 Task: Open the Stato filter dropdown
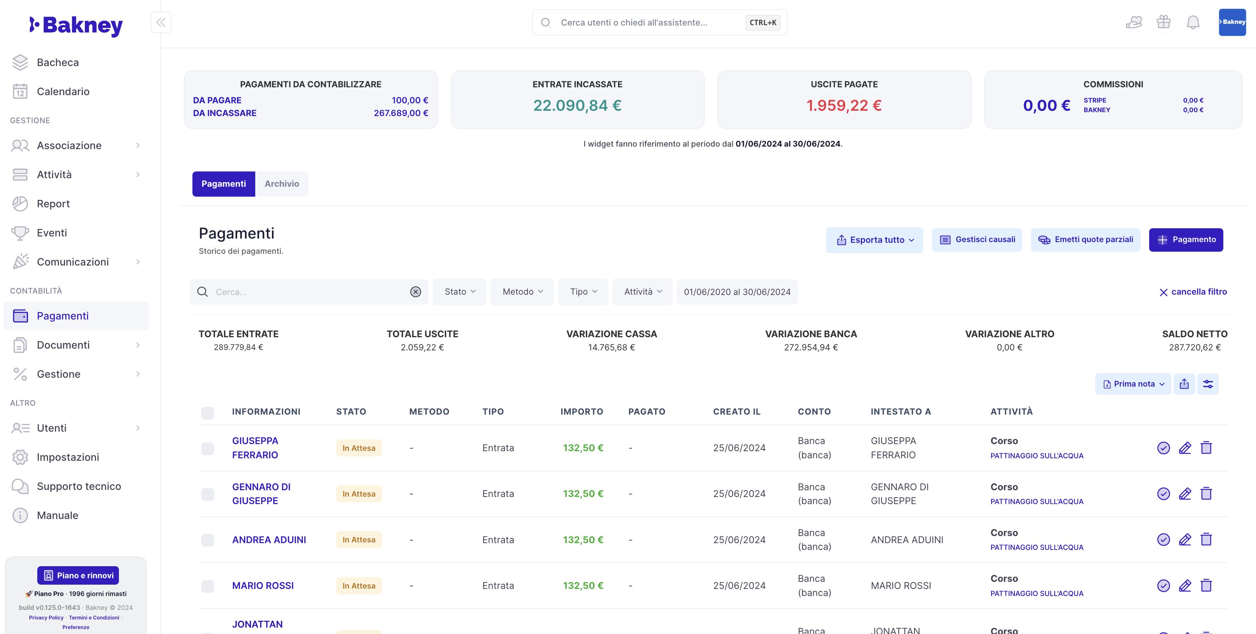point(459,292)
